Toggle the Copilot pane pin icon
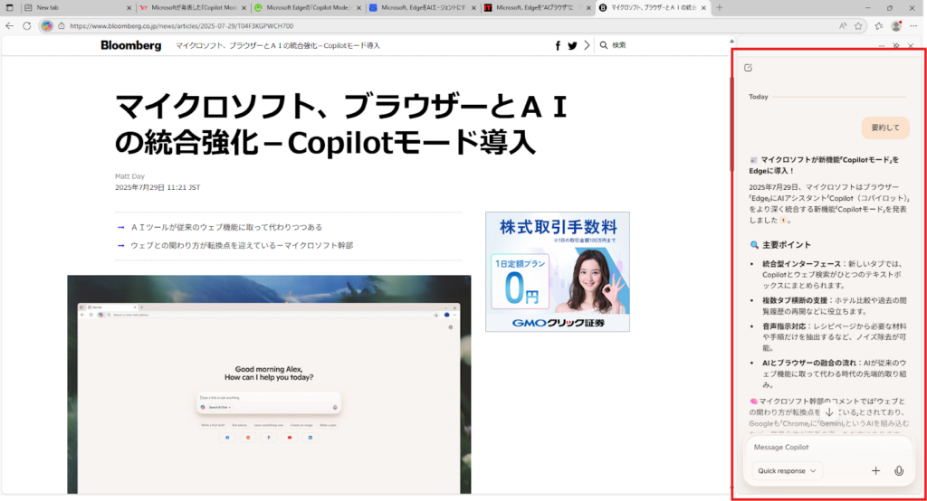This screenshot has width=927, height=501. tap(896, 45)
